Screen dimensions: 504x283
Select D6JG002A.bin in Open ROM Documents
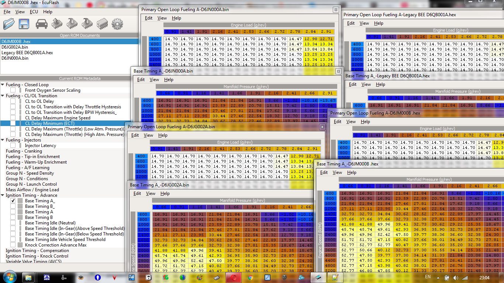point(14,47)
